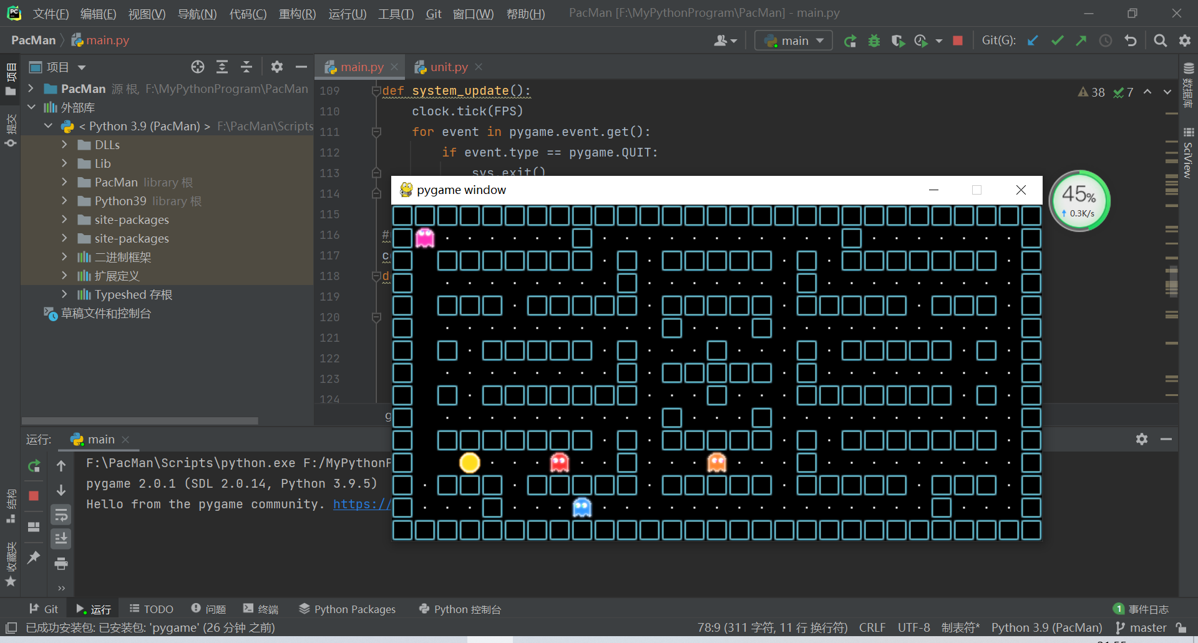Image resolution: width=1198 pixels, height=643 pixels.
Task: Open the Git tool window button
Action: (44, 609)
